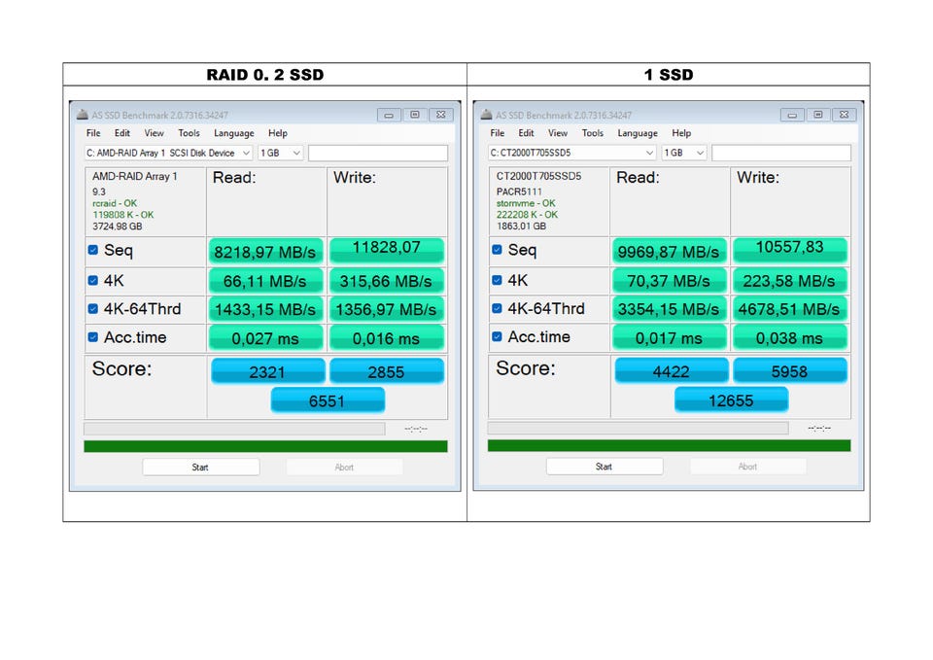The height and width of the screenshot is (660, 933).
Task: Click Start button in 1 SSD window
Action: 604,467
